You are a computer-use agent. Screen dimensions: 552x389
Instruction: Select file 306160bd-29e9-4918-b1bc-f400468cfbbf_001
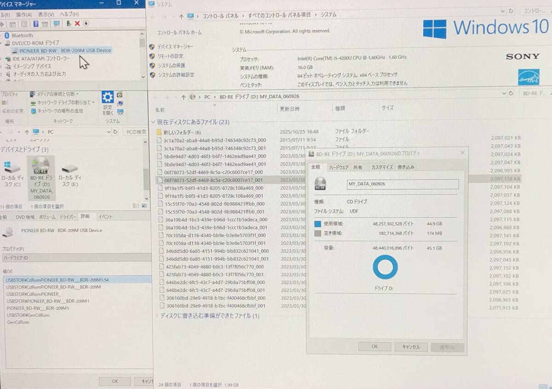[x=215, y=306]
